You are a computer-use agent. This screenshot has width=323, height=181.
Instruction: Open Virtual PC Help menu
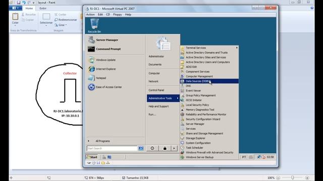pos(128,15)
